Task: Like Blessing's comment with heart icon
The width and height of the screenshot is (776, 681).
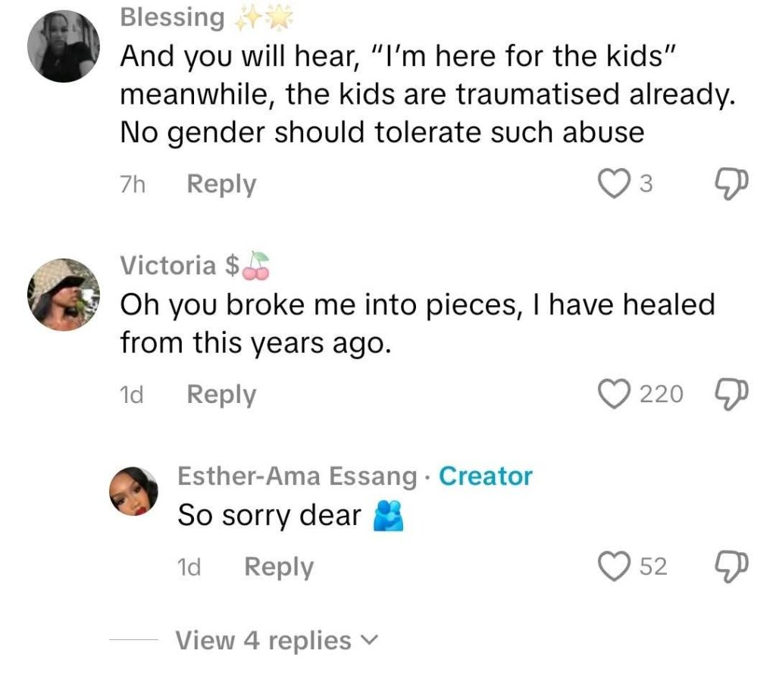Action: pyautogui.click(x=612, y=183)
